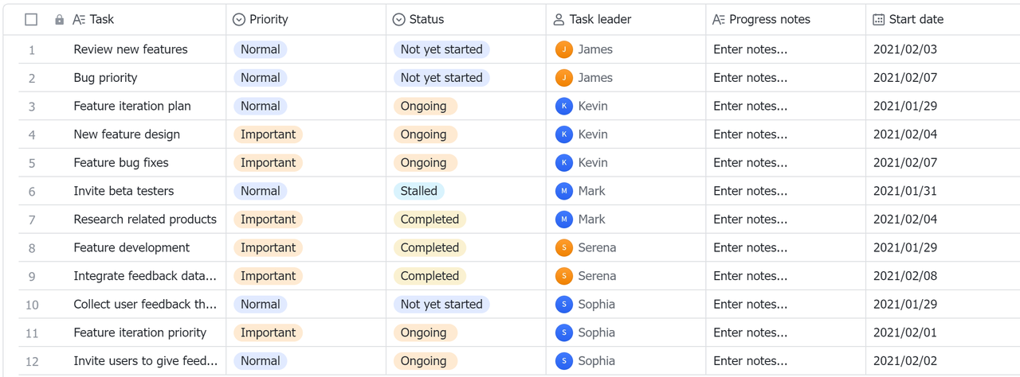The width and height of the screenshot is (1020, 377).
Task: Click the person icon beside Task leader
Action: [559, 20]
